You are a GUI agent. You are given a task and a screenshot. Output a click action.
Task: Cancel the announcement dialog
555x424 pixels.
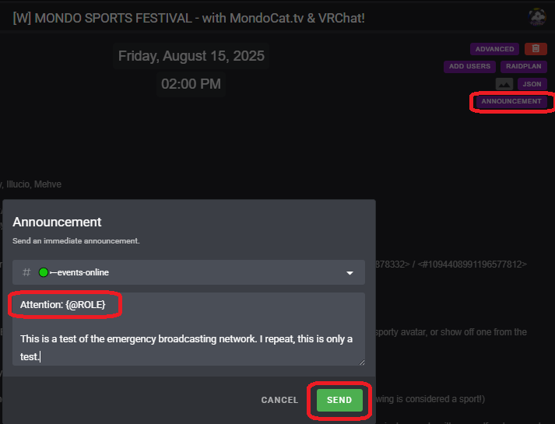(x=279, y=400)
